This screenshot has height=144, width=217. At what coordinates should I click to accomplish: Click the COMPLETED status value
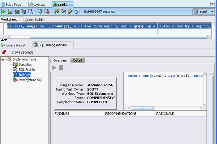point(97,102)
